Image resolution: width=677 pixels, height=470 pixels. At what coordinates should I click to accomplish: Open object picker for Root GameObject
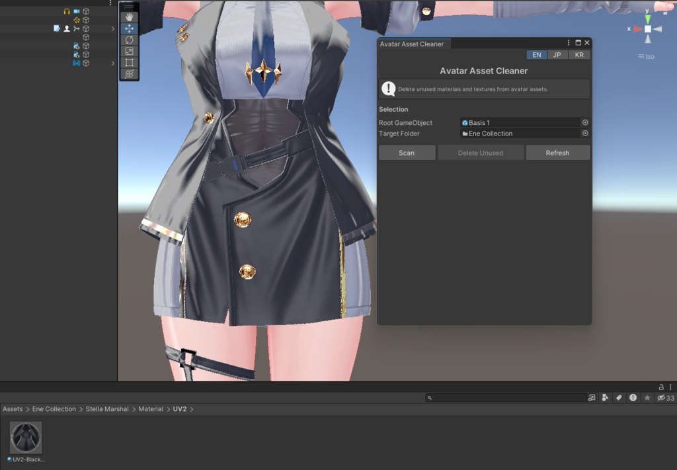tap(585, 122)
